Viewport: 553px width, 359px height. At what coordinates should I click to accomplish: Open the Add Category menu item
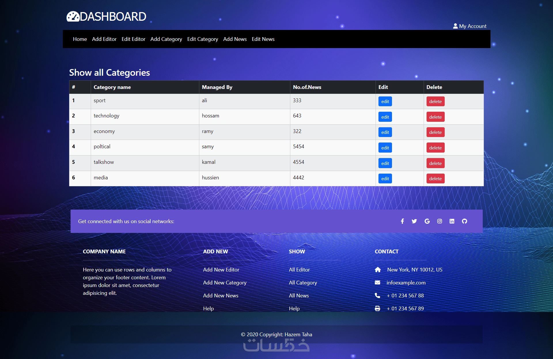click(166, 39)
